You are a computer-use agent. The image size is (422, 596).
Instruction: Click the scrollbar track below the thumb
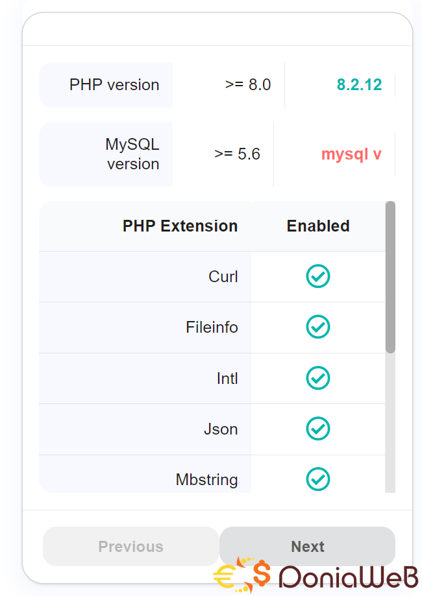pos(390,422)
